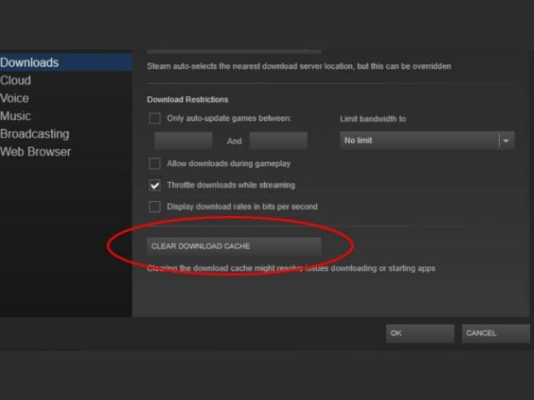Image resolution: width=534 pixels, height=400 pixels.
Task: Click the clearing download cache description text
Action: (291, 268)
